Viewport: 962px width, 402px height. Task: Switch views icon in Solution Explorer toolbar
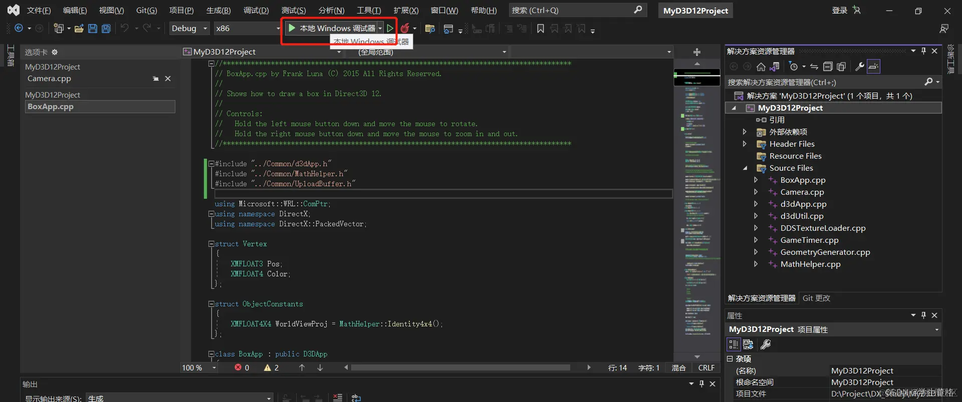pos(775,67)
